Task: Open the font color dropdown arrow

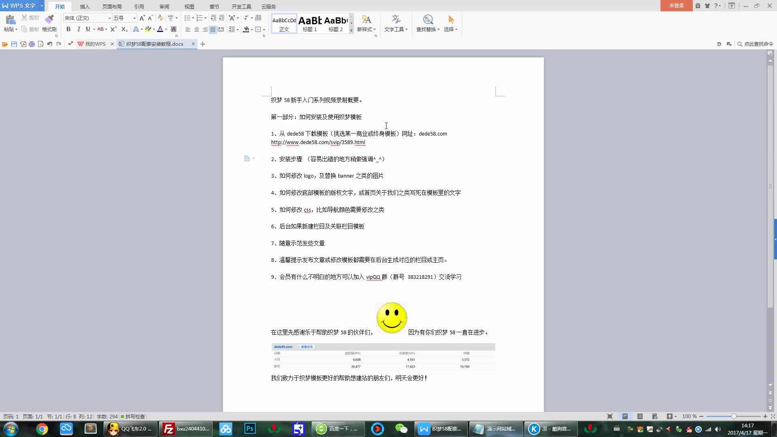Action: click(x=166, y=30)
